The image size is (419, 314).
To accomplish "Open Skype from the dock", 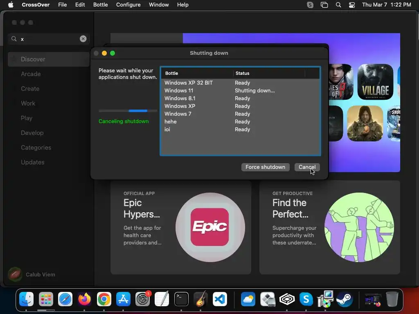I will pos(306,299).
